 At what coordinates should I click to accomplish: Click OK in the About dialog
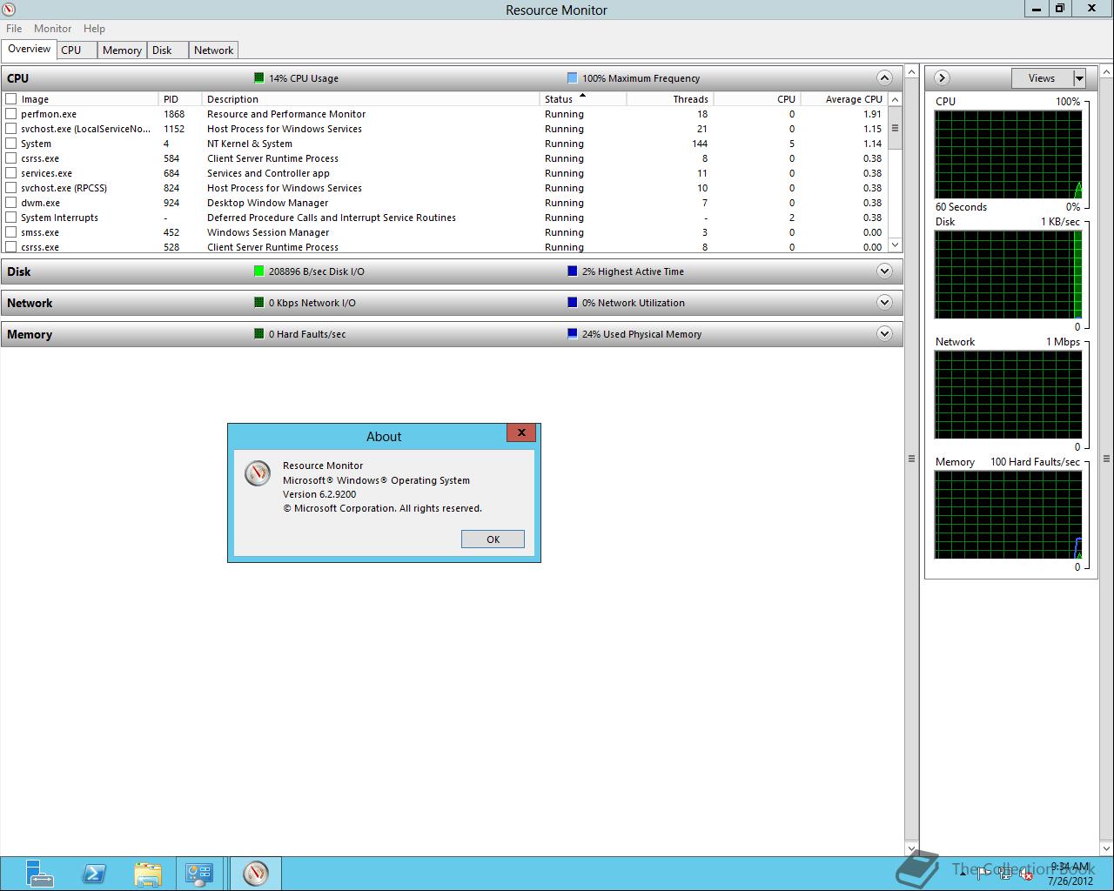click(493, 539)
